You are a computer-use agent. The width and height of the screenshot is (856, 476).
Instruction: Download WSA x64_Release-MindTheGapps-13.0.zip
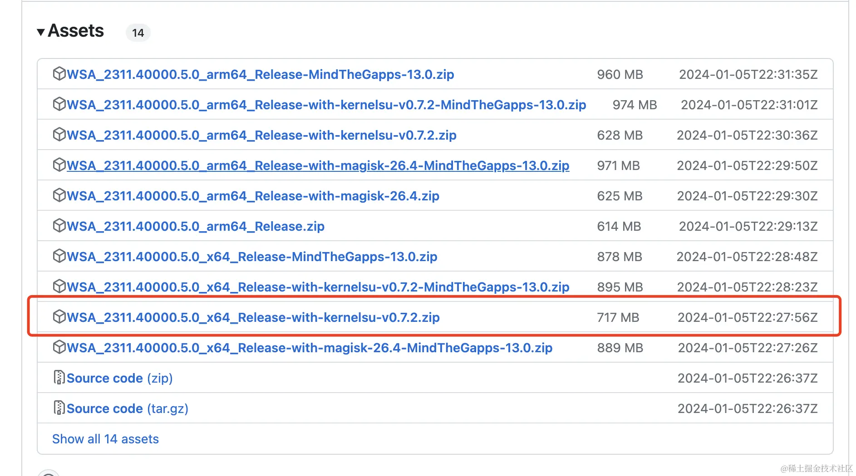click(x=252, y=257)
